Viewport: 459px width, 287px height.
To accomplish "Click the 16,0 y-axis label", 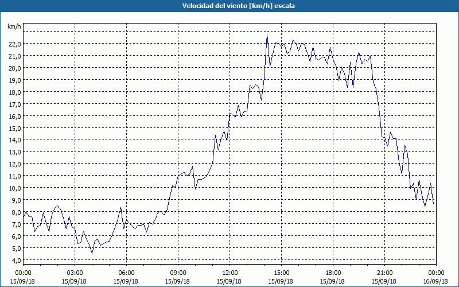I will pos(15,116).
